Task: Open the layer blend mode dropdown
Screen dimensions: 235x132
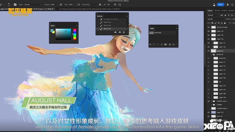Action: [216, 19]
